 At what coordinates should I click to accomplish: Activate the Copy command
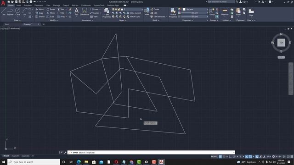point(40,13)
